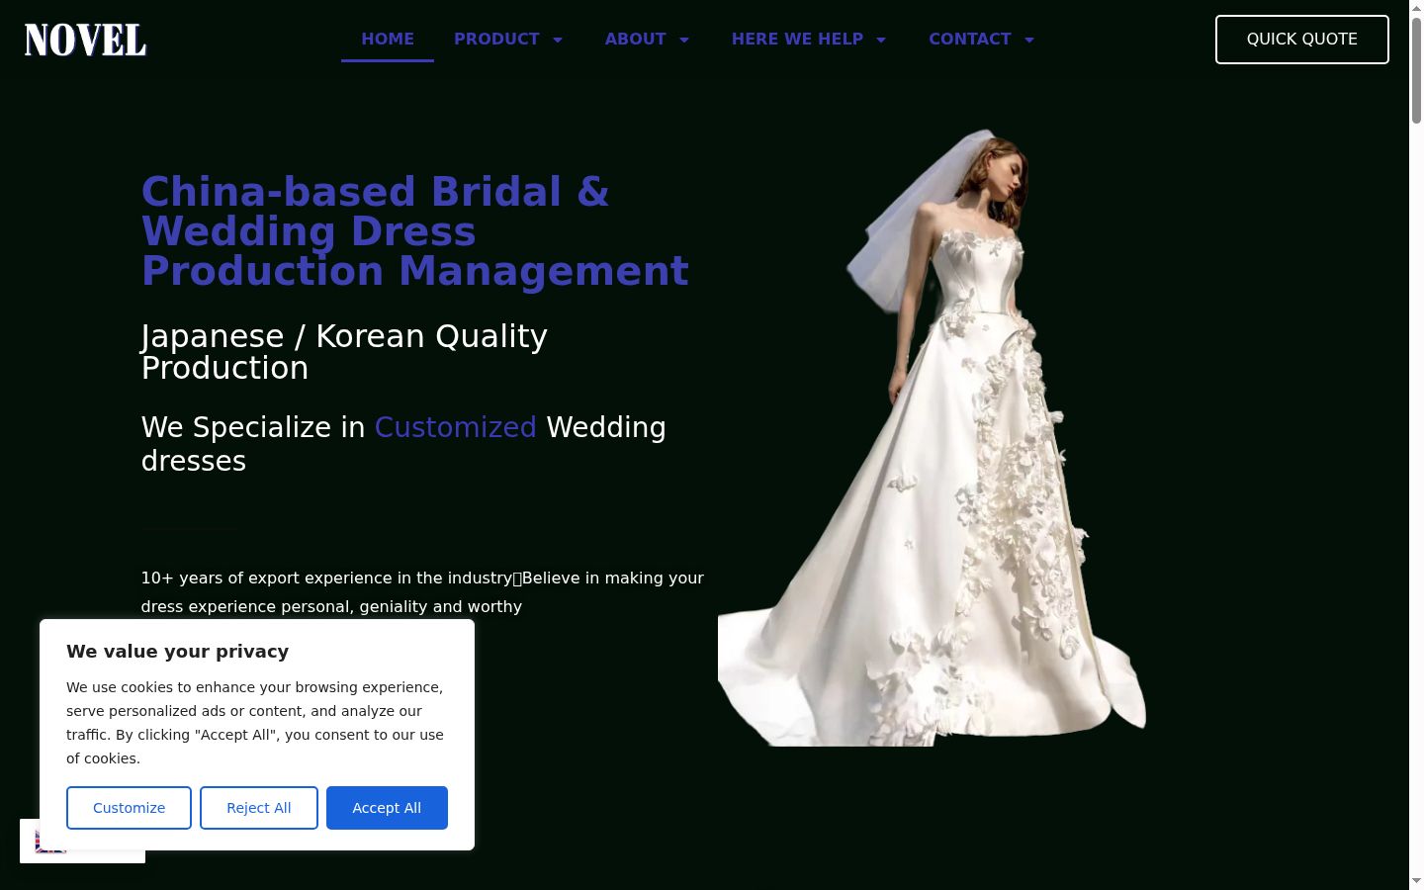Open the ABOUT menu item

(x=635, y=40)
